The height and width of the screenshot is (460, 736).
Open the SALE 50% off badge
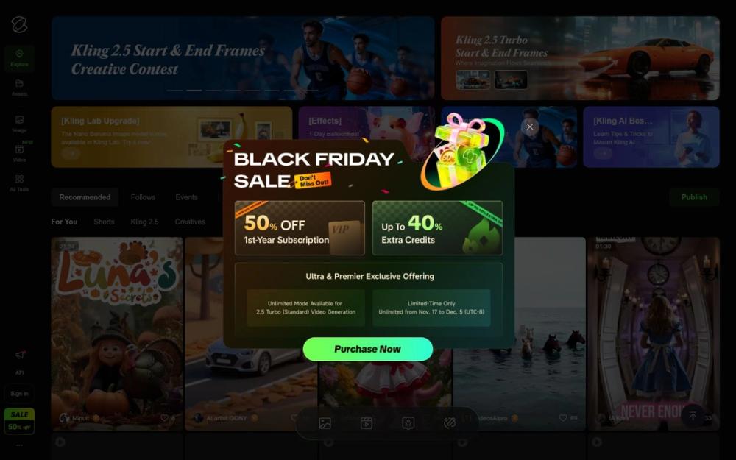(x=19, y=420)
